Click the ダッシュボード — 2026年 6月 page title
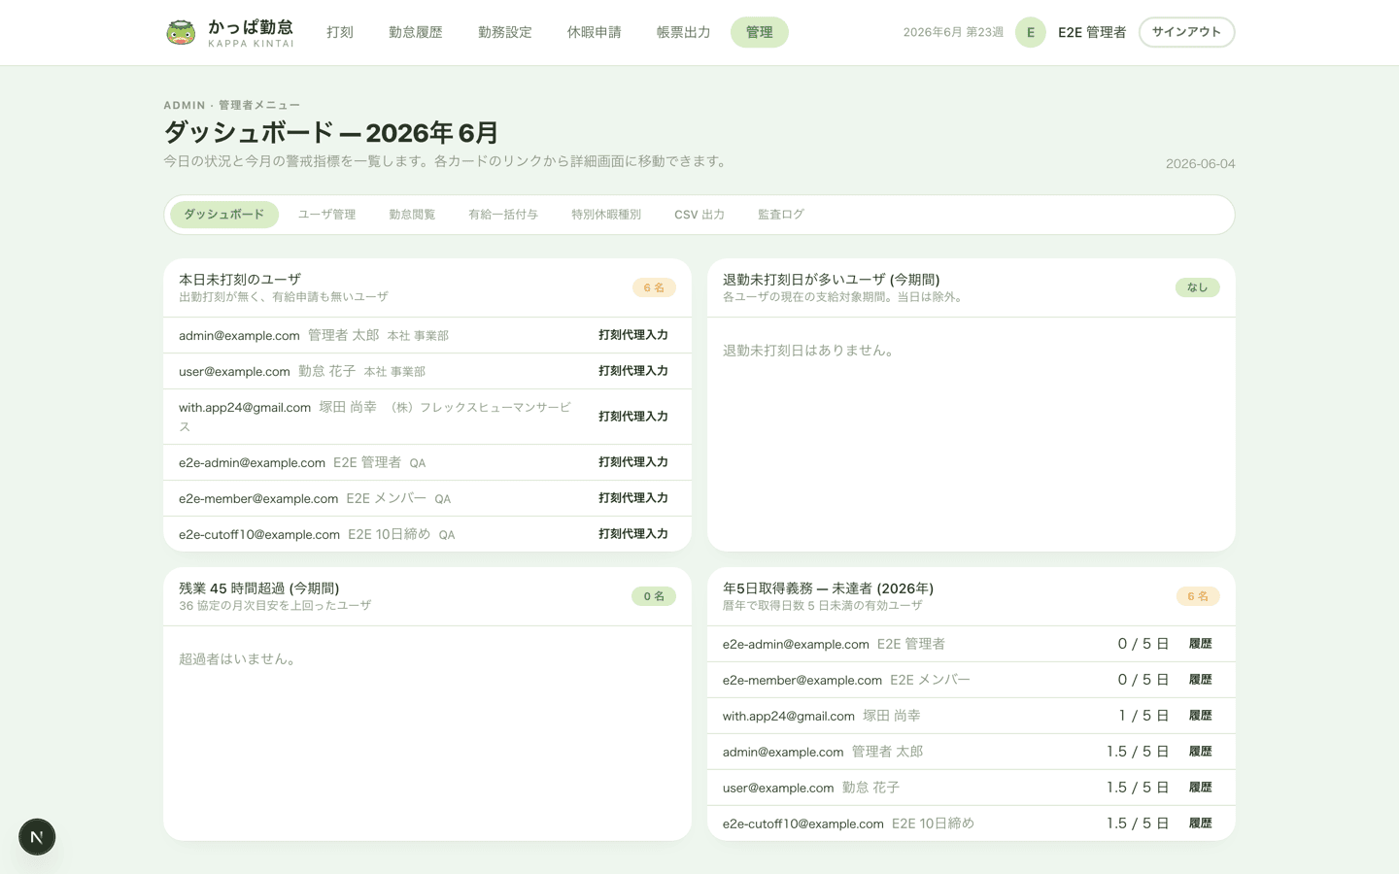The image size is (1399, 874). [331, 132]
